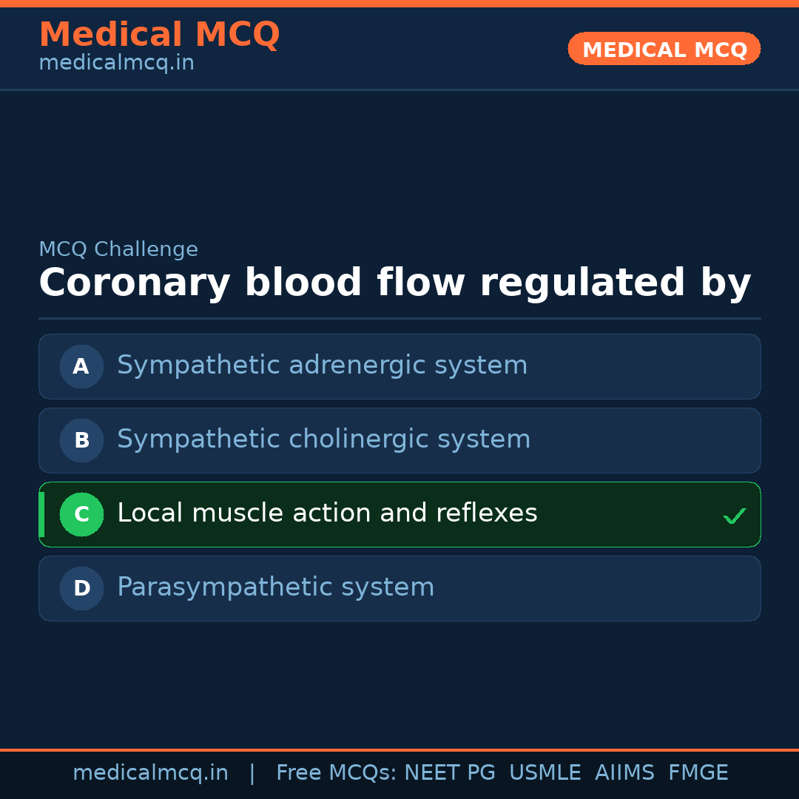The image size is (799, 799).
Task: Click the circled letter B badge
Action: (81, 440)
